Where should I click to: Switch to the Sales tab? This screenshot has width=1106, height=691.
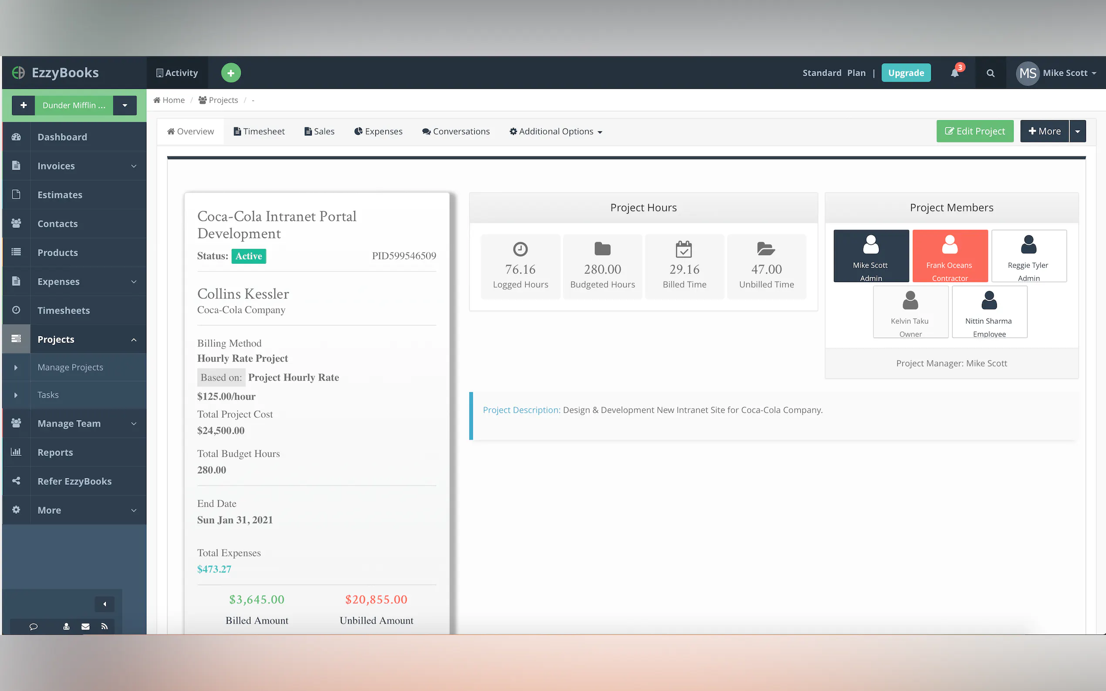(x=320, y=131)
